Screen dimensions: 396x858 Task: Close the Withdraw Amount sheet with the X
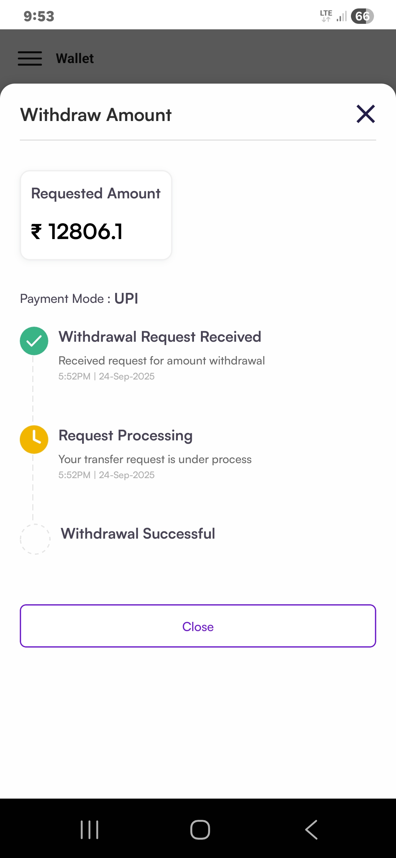coord(366,114)
